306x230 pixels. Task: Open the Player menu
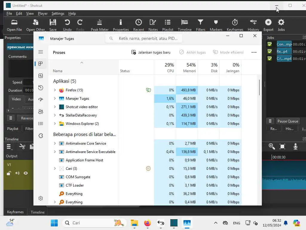[42, 13]
